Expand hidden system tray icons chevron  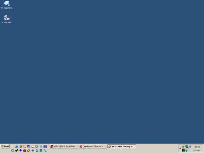[x=180, y=149]
